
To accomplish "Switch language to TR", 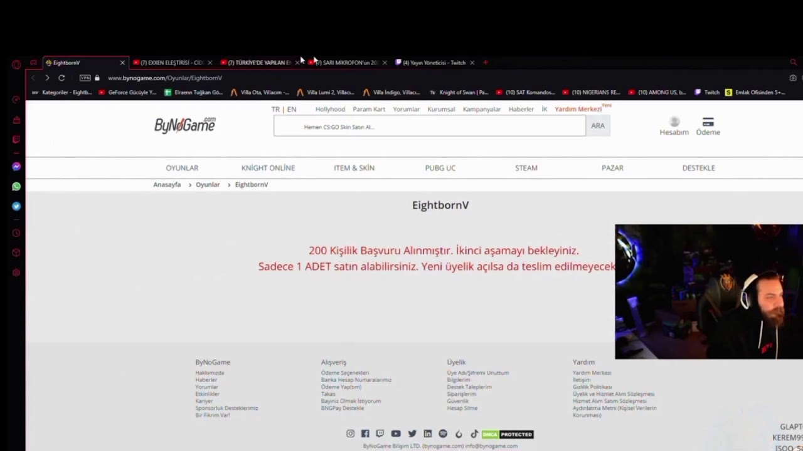I will tap(275, 109).
